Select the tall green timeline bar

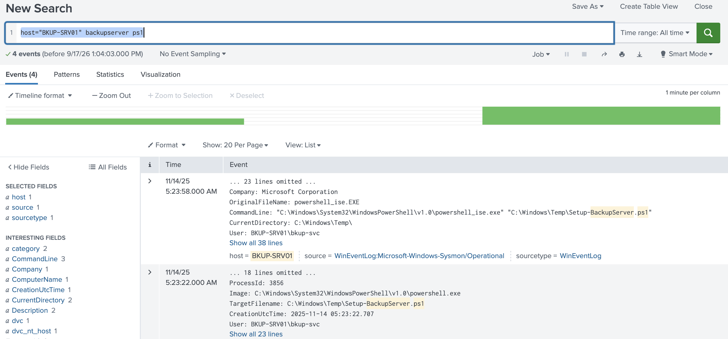pos(601,116)
